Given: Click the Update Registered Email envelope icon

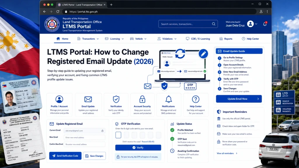Looking at the screenshot, I should pos(52,124).
